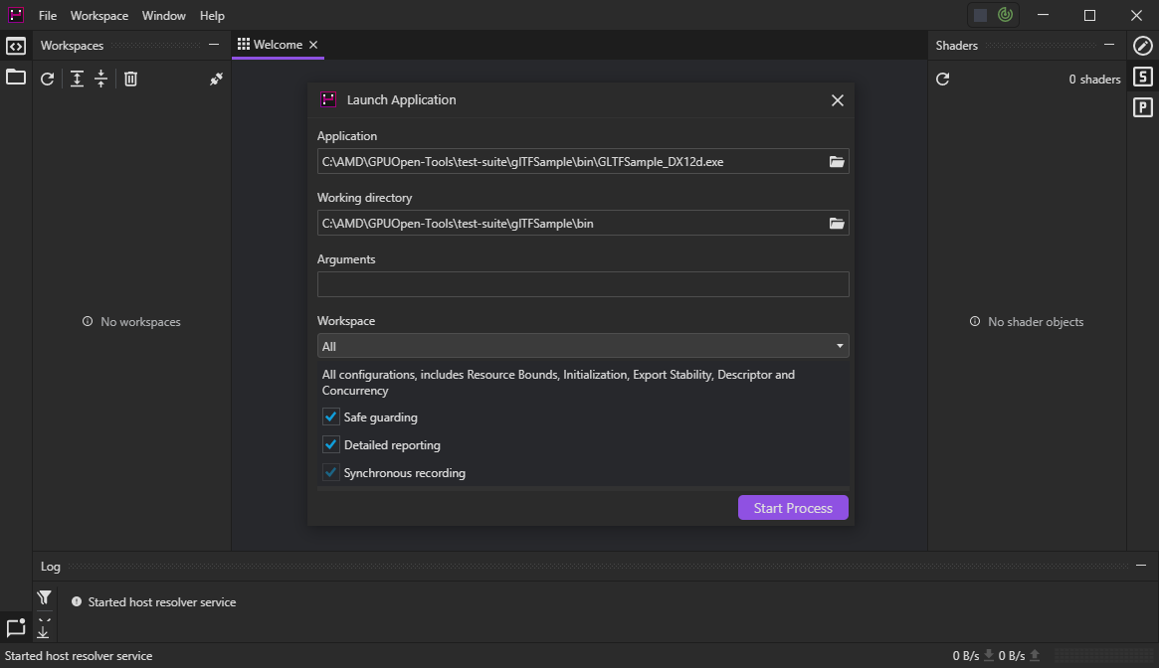This screenshot has height=668, width=1159.
Task: Browse for the Application executable file
Action: click(837, 162)
